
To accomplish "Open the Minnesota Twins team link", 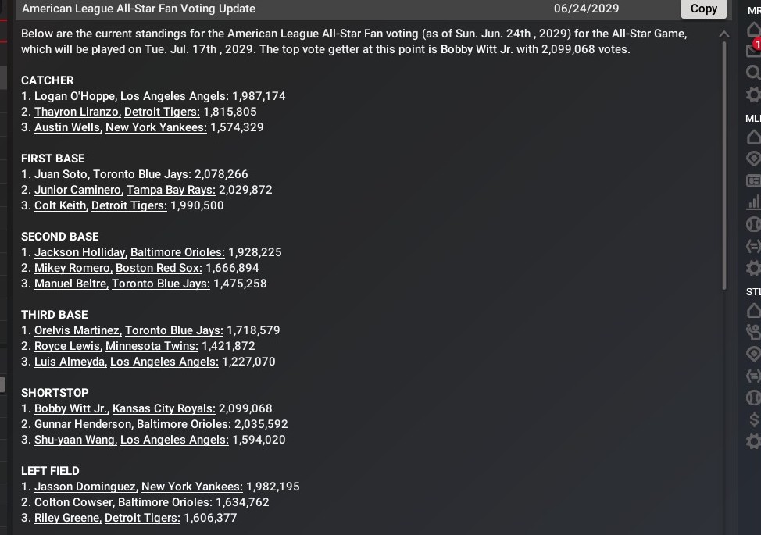I will point(152,346).
